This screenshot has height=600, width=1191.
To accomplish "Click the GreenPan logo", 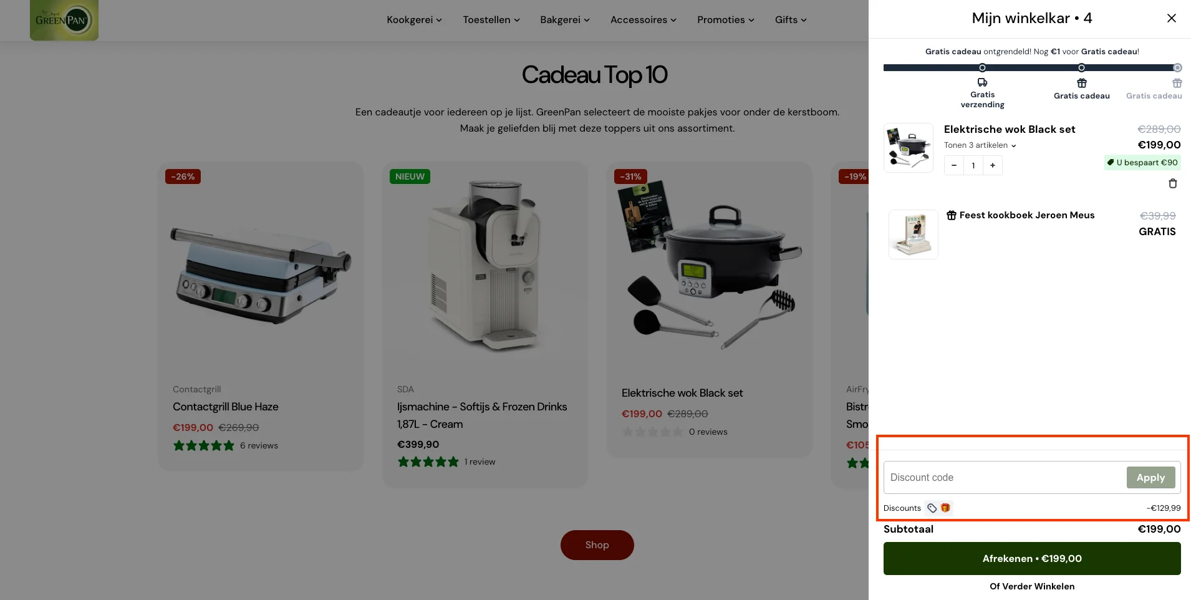I will pyautogui.click(x=64, y=20).
